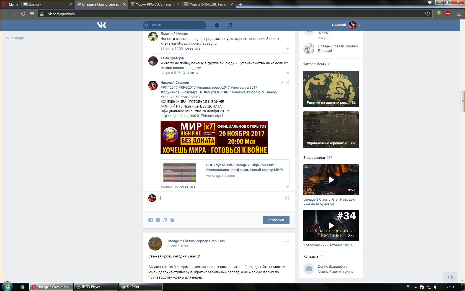
Task: Edit Николай Степкин's comment with pencil
Action: pyautogui.click(x=282, y=82)
